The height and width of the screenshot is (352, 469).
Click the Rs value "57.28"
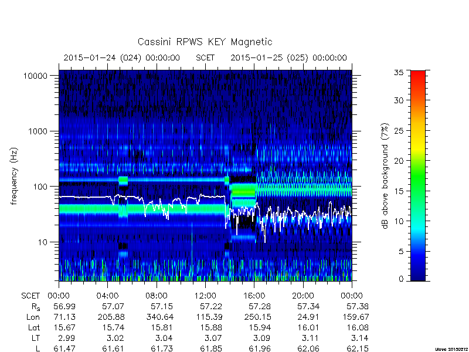click(260, 306)
